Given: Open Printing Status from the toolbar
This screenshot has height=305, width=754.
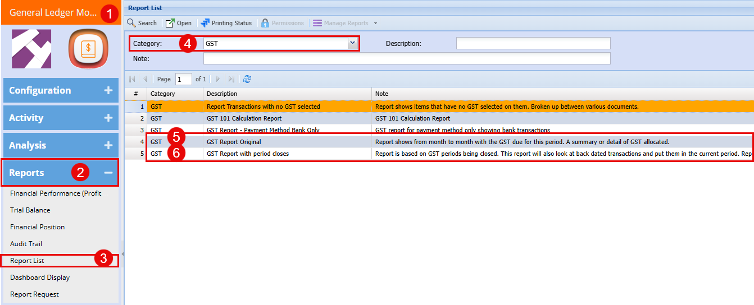Looking at the screenshot, I should coord(205,23).
